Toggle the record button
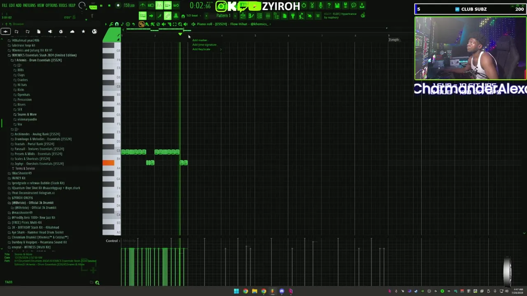 (x=118, y=5)
